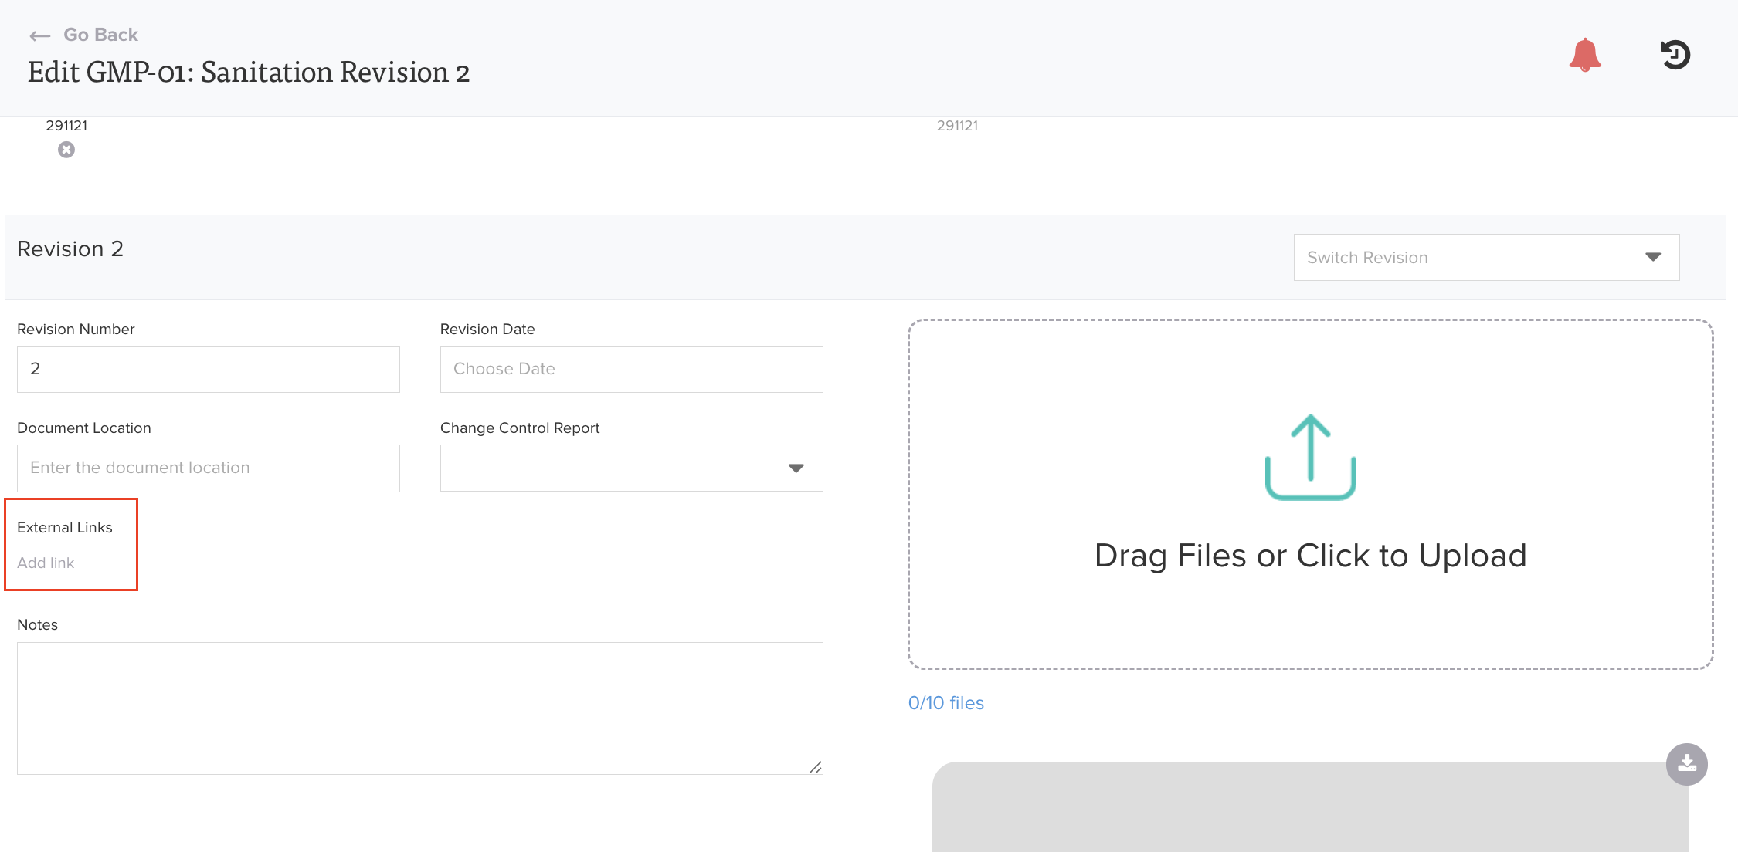Click the 0/10 files link
Viewport: 1738px width, 852px height.
(945, 703)
